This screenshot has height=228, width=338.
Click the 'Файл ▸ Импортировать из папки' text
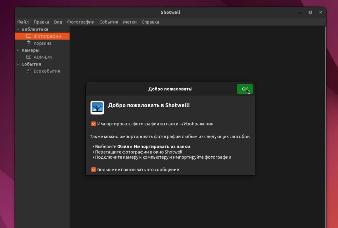click(154, 146)
